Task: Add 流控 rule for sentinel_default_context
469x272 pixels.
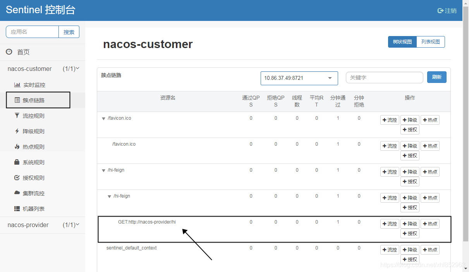Action: (390, 250)
